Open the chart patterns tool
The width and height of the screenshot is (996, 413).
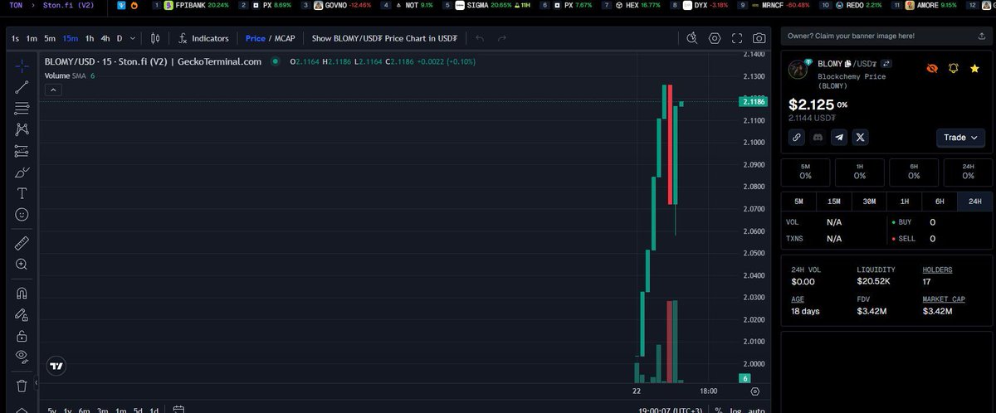click(x=22, y=129)
